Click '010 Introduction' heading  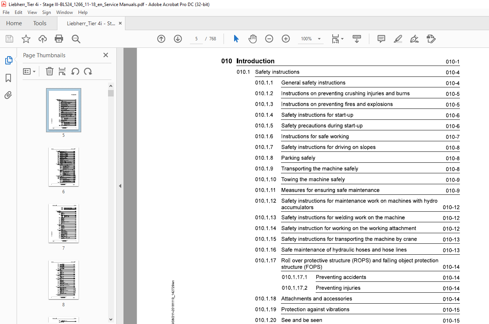(x=248, y=61)
